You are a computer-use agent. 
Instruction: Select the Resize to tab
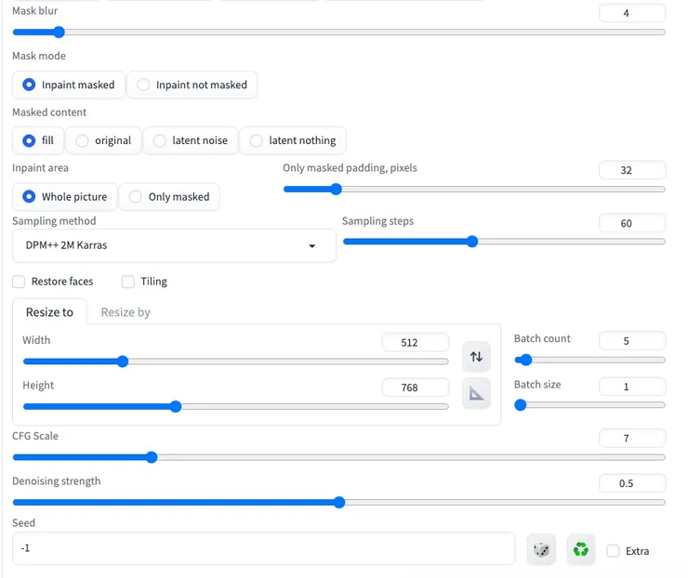pos(49,312)
